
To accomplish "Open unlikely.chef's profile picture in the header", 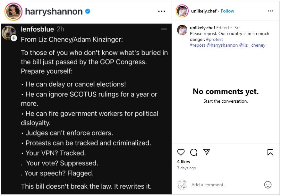I will point(182,11).
